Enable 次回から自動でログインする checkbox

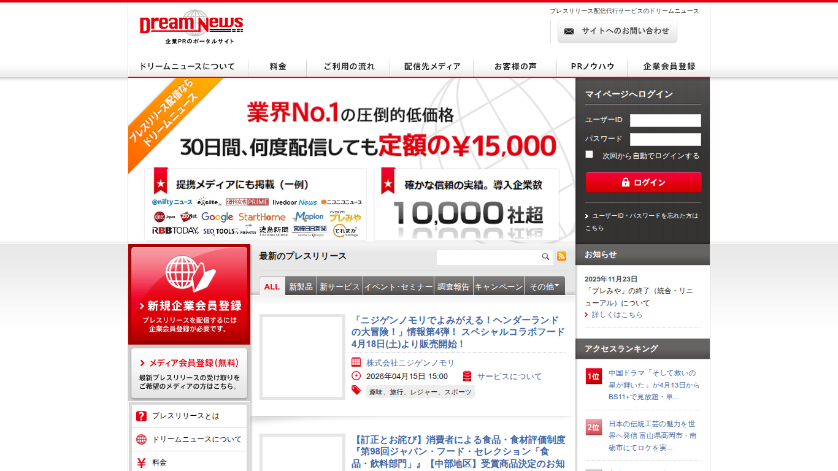coord(589,155)
